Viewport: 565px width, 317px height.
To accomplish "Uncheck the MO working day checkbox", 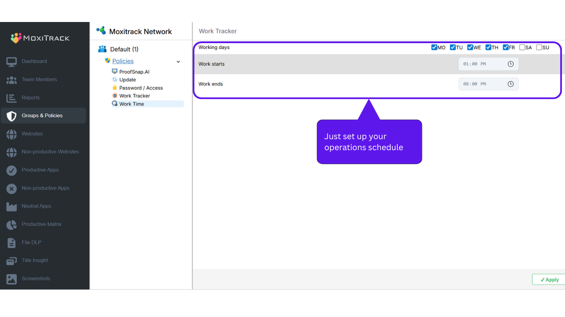I will pos(434,48).
